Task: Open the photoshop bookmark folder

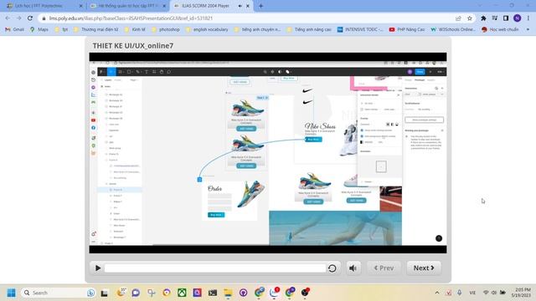Action: point(166,30)
